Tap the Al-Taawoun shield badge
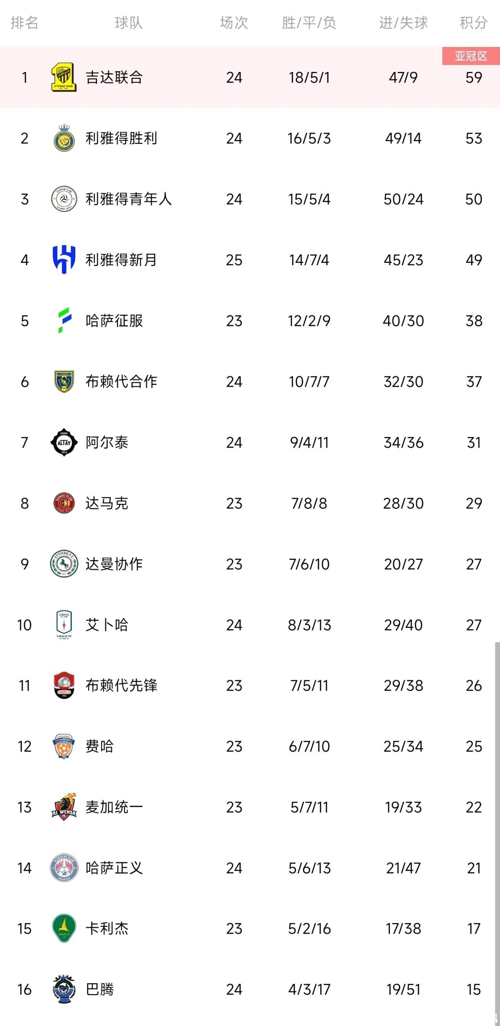Image resolution: width=500 pixels, height=1026 pixels. 64,381
